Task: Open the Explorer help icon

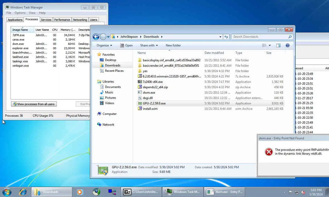Action: (x=288, y=45)
